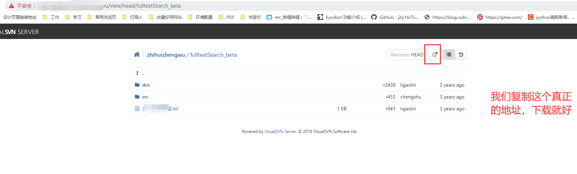Switch to list view icon

(449, 55)
